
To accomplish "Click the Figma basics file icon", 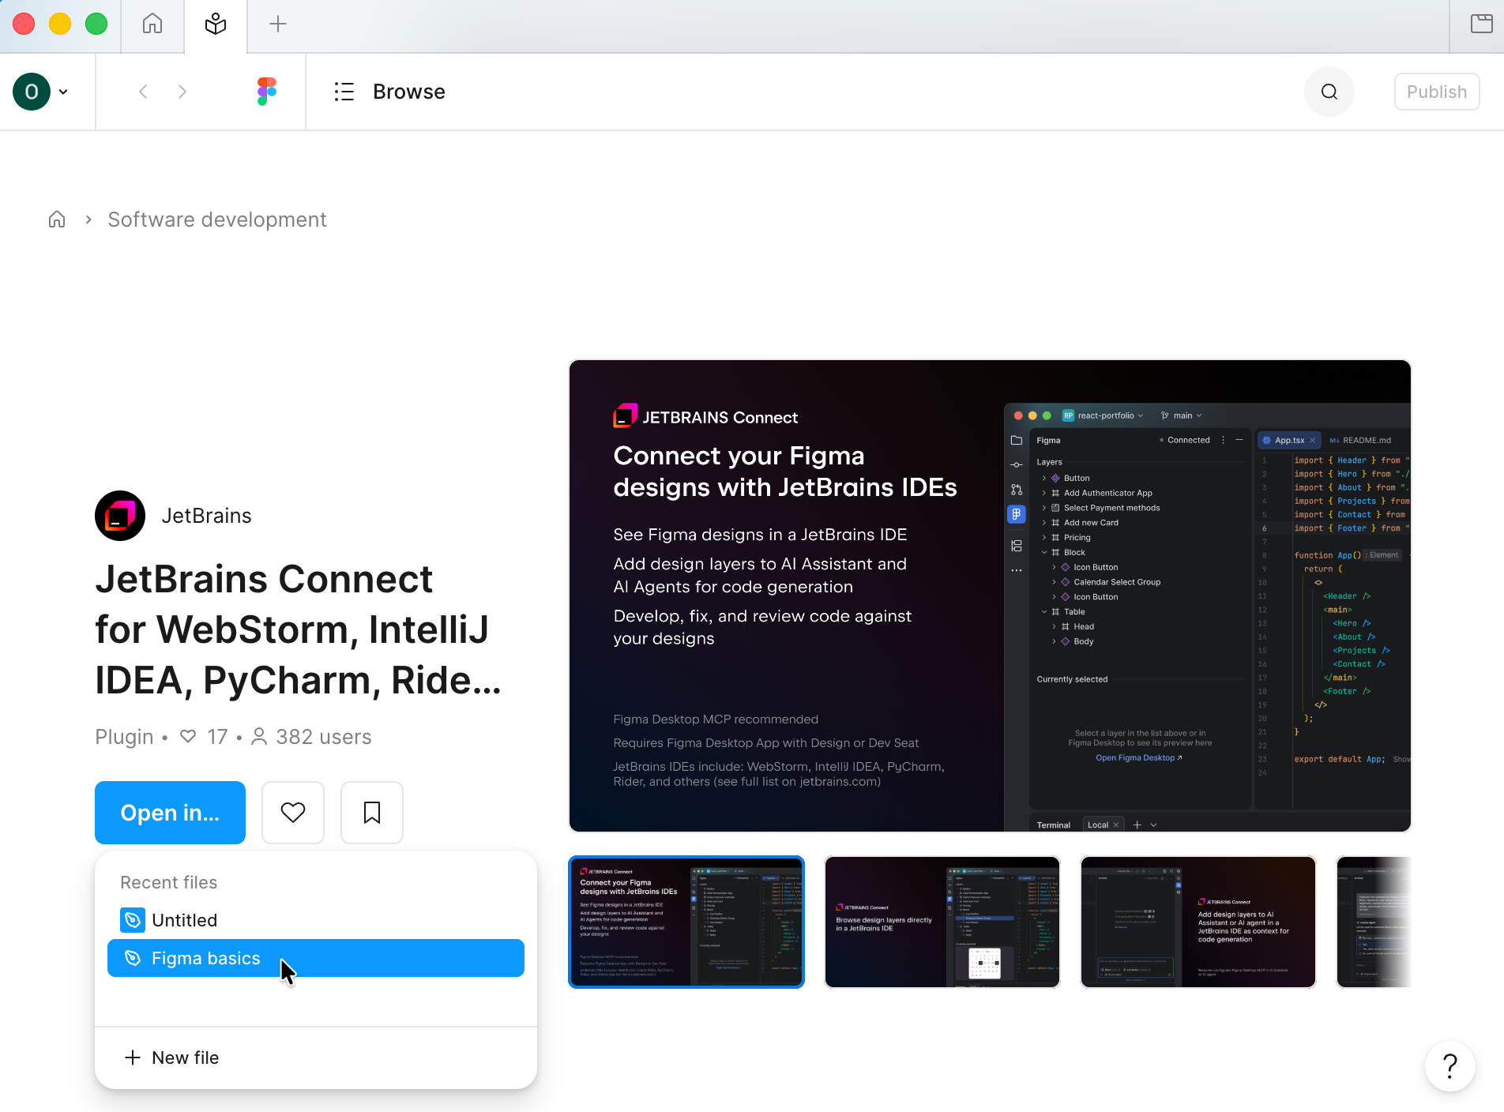I will [x=133, y=958].
